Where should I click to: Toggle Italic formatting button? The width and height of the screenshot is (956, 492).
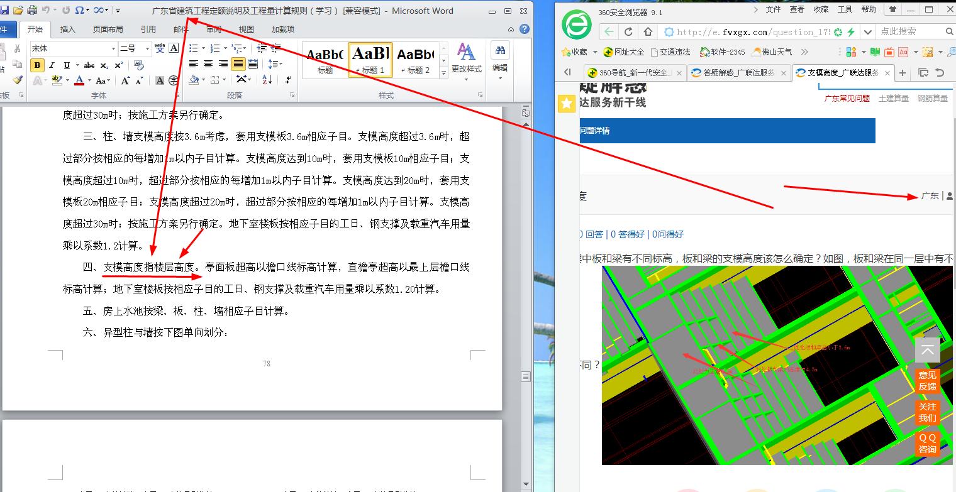tap(51, 65)
